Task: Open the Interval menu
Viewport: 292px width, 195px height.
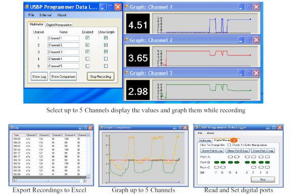Action: tap(45, 15)
